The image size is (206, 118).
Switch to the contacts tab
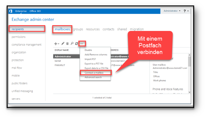point(108,29)
